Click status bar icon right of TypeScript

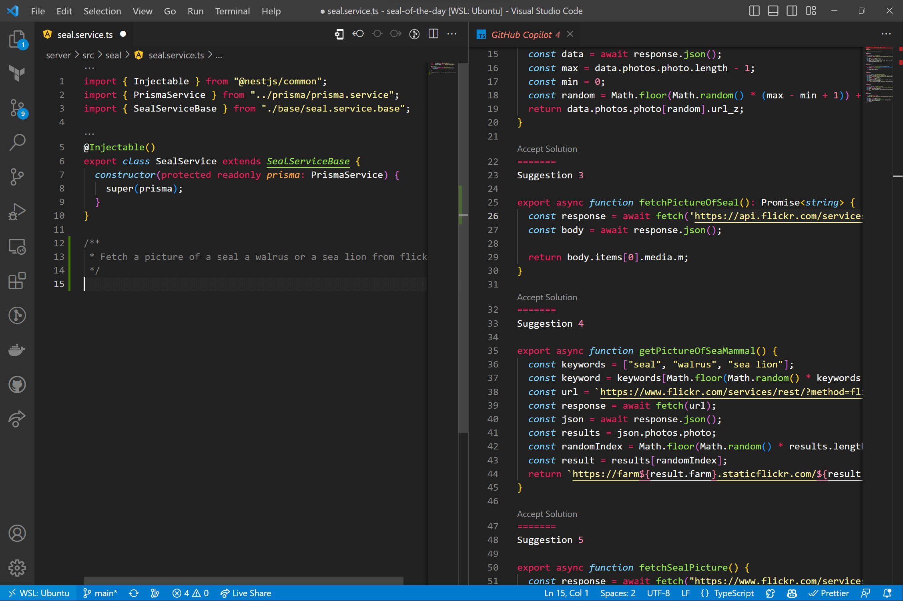[771, 593]
